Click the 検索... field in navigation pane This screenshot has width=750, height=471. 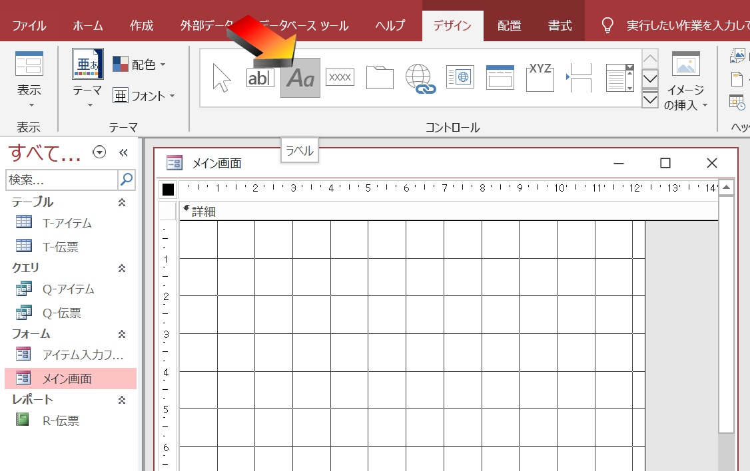click(x=61, y=180)
